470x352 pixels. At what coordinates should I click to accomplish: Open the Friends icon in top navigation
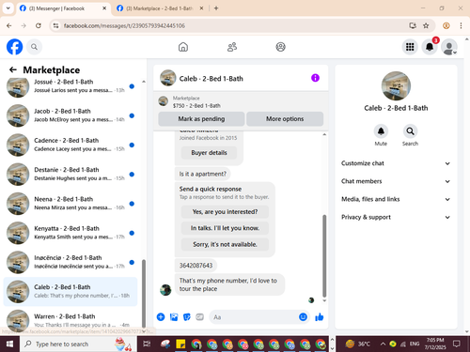[232, 47]
